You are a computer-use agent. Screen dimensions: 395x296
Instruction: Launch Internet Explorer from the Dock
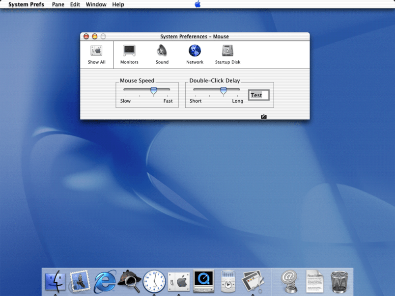click(x=105, y=281)
